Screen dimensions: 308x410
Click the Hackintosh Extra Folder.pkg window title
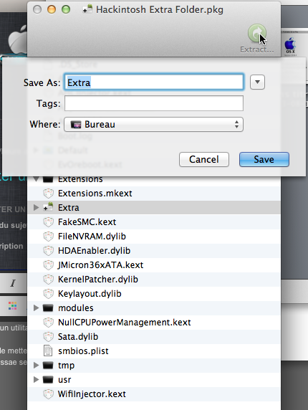160,9
